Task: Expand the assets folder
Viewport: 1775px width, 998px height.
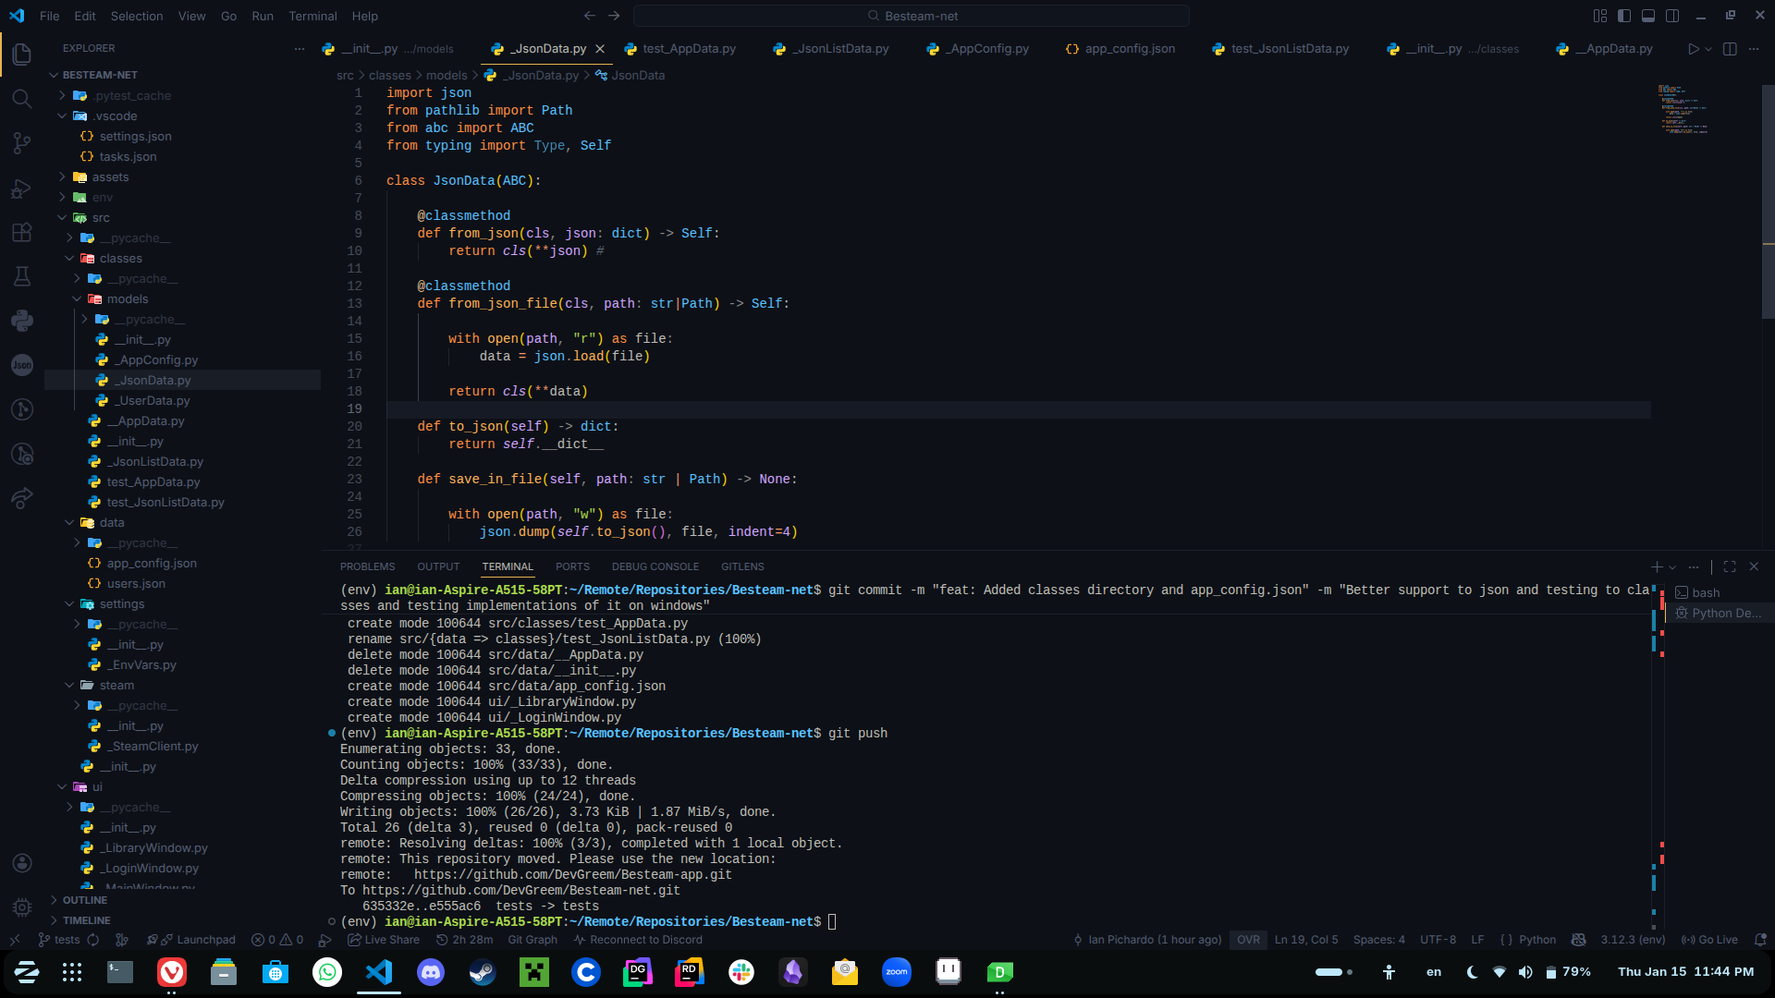Action: coord(110,177)
